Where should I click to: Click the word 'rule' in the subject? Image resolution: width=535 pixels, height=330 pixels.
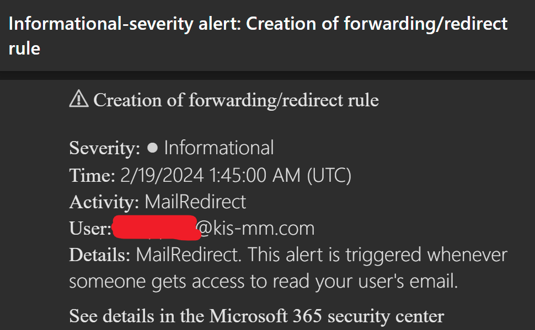25,48
